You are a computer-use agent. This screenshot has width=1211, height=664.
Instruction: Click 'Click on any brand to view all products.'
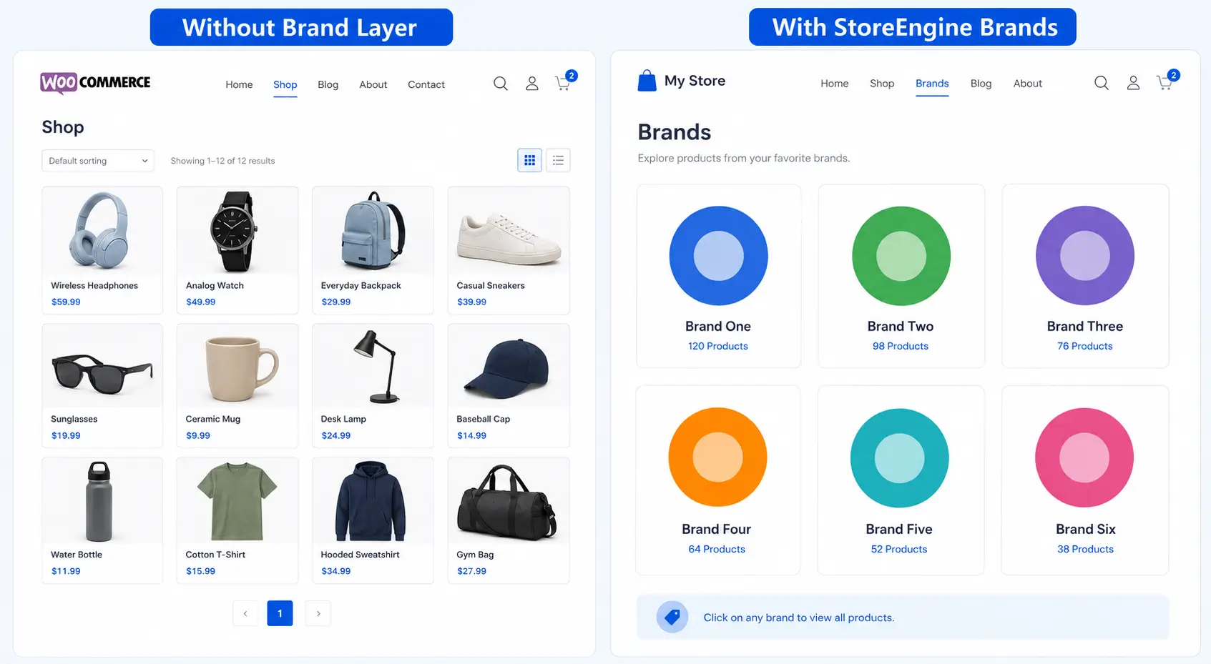click(x=799, y=618)
